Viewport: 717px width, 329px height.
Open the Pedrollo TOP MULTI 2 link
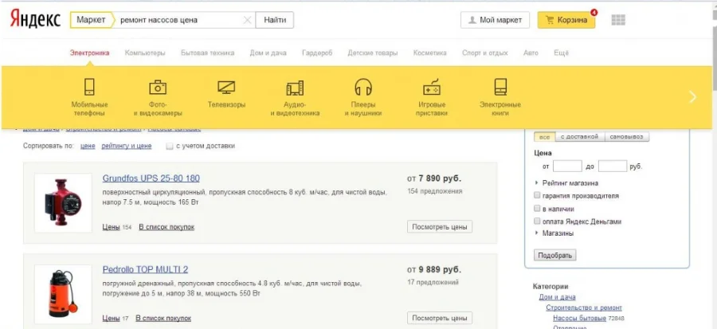point(145,269)
